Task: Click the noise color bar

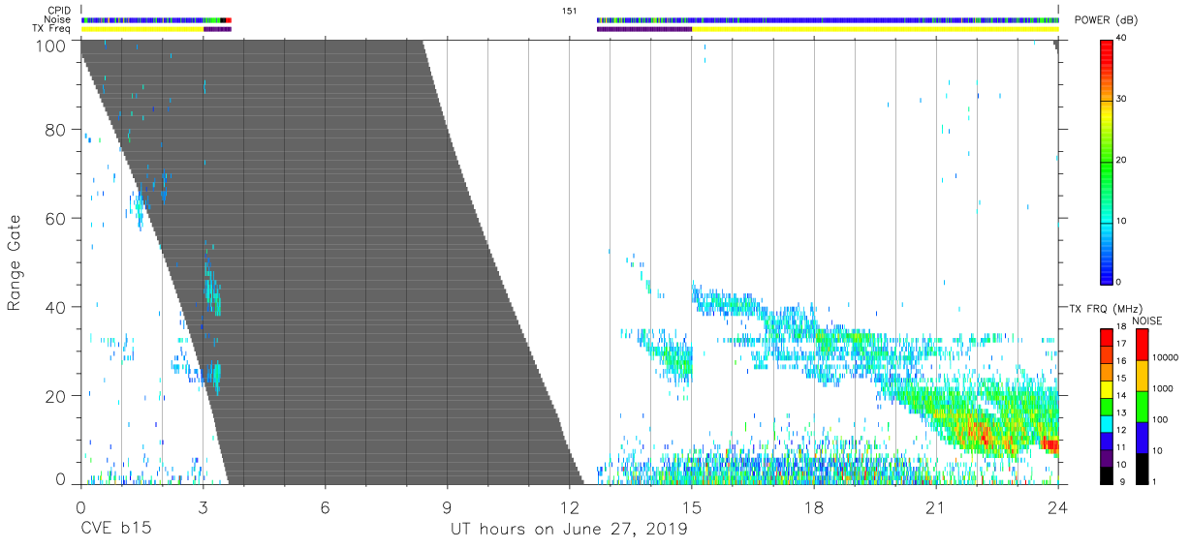Action: pos(1143,406)
